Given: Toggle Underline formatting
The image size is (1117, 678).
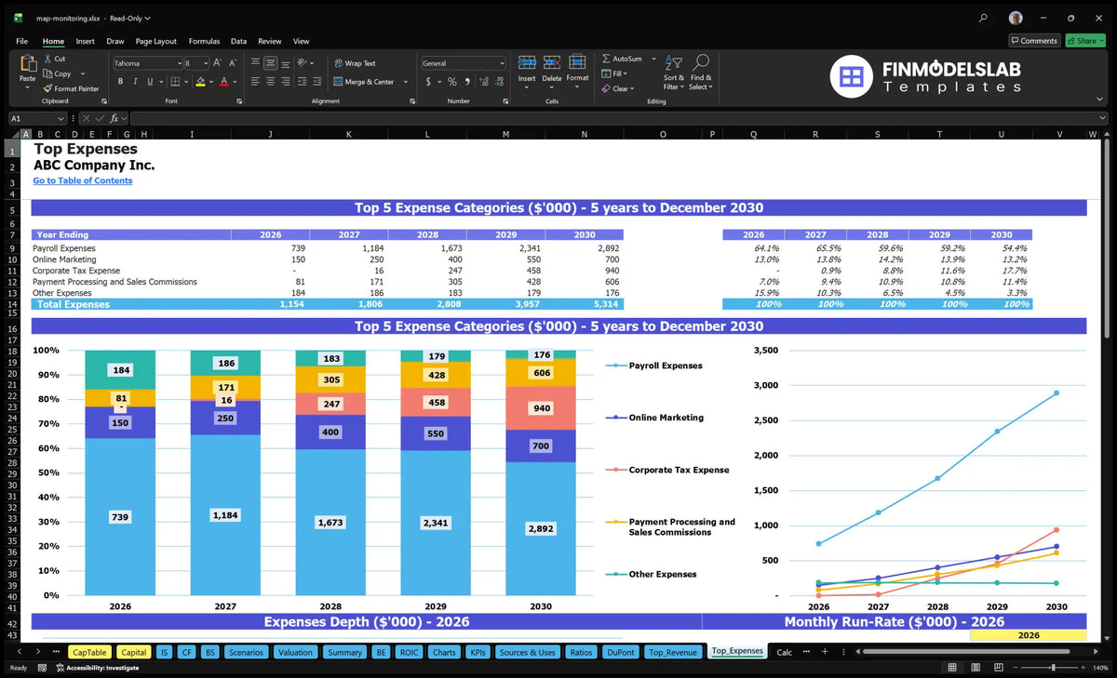Looking at the screenshot, I should pyautogui.click(x=152, y=82).
